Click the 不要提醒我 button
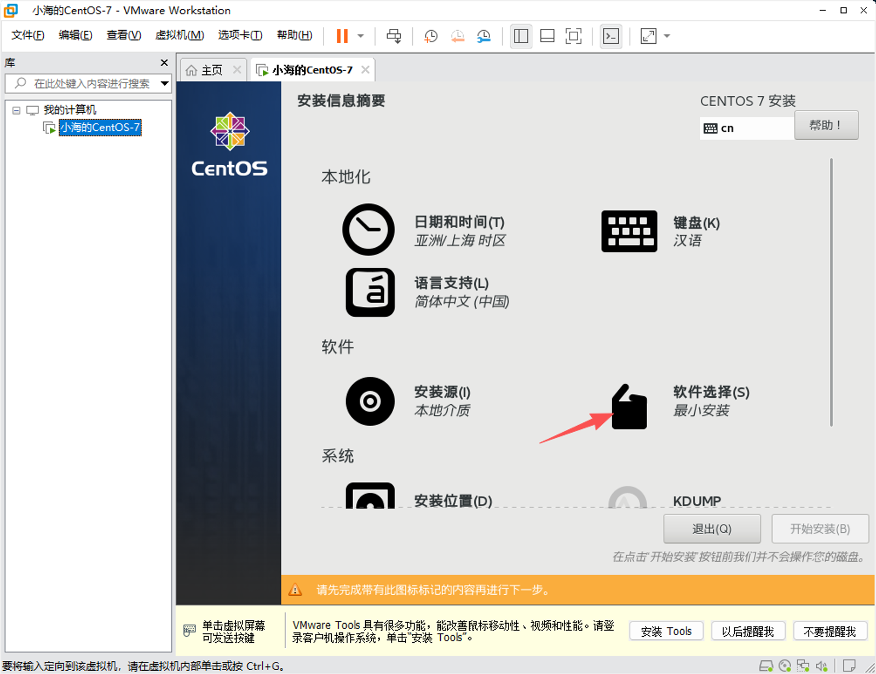The width and height of the screenshot is (876, 674). coord(830,631)
